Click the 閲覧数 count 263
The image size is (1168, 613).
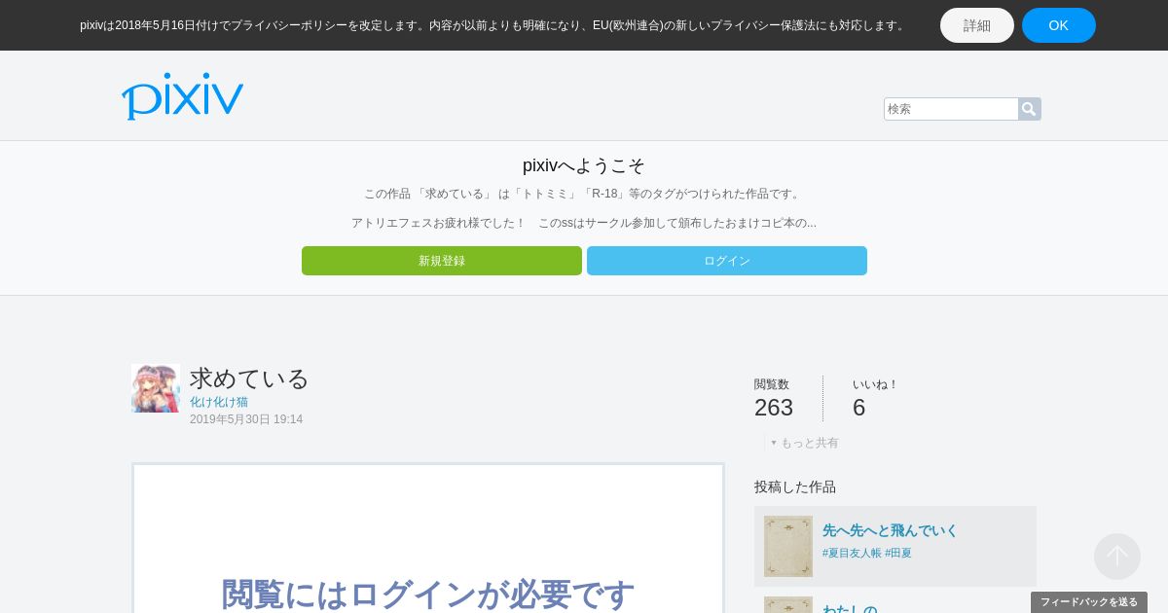(x=774, y=408)
